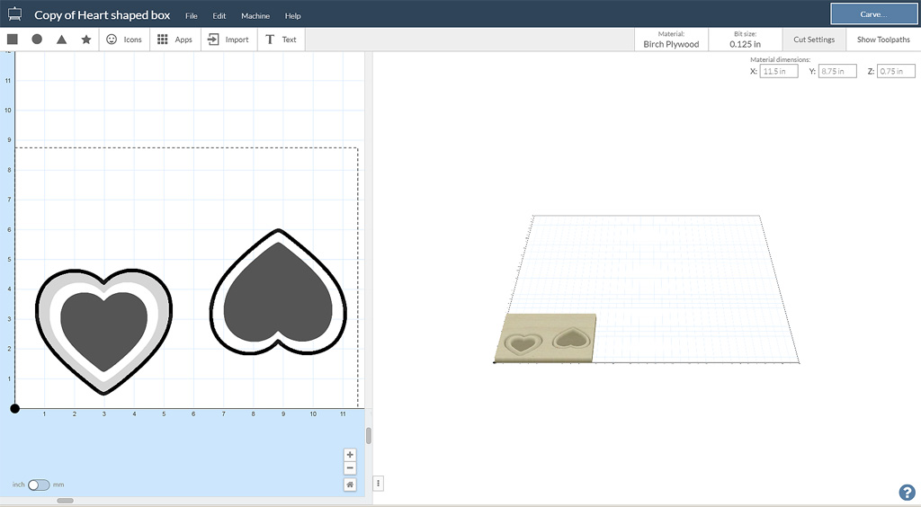The height and width of the screenshot is (507, 921).
Task: Click the Z material dimension field
Action: (897, 71)
